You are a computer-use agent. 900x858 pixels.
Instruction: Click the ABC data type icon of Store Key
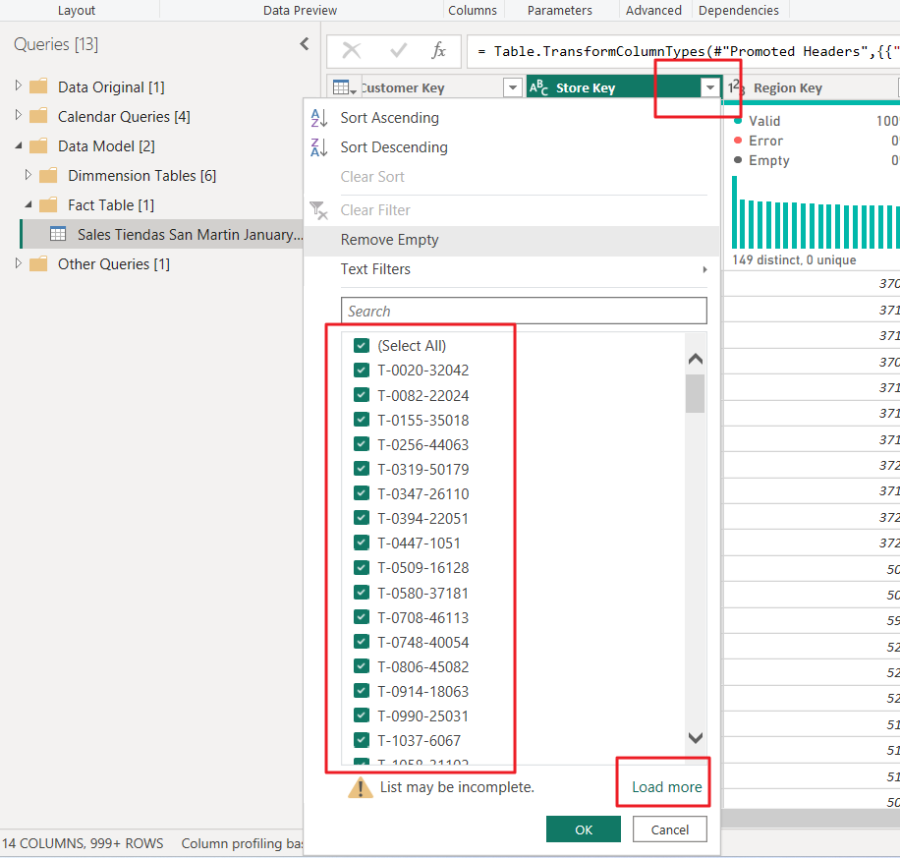(x=539, y=87)
